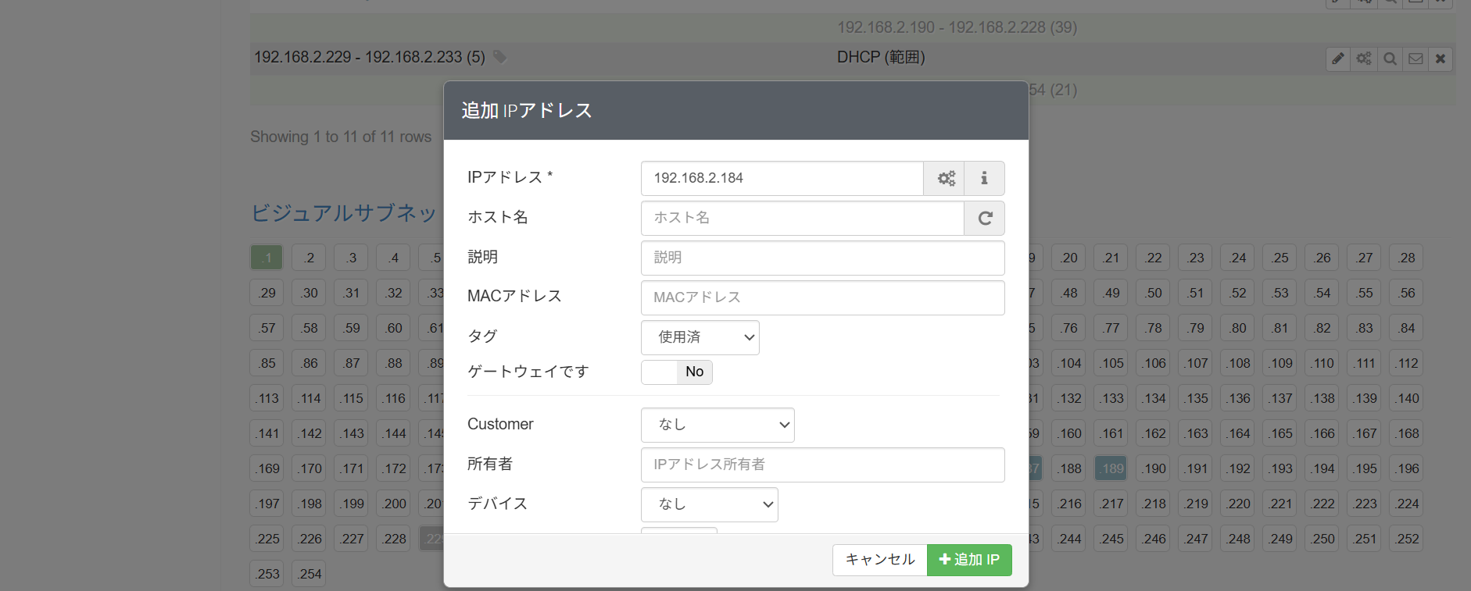Viewport: 1471px width, 591px height.
Task: Select the .190 address block
Action: 1153,468
